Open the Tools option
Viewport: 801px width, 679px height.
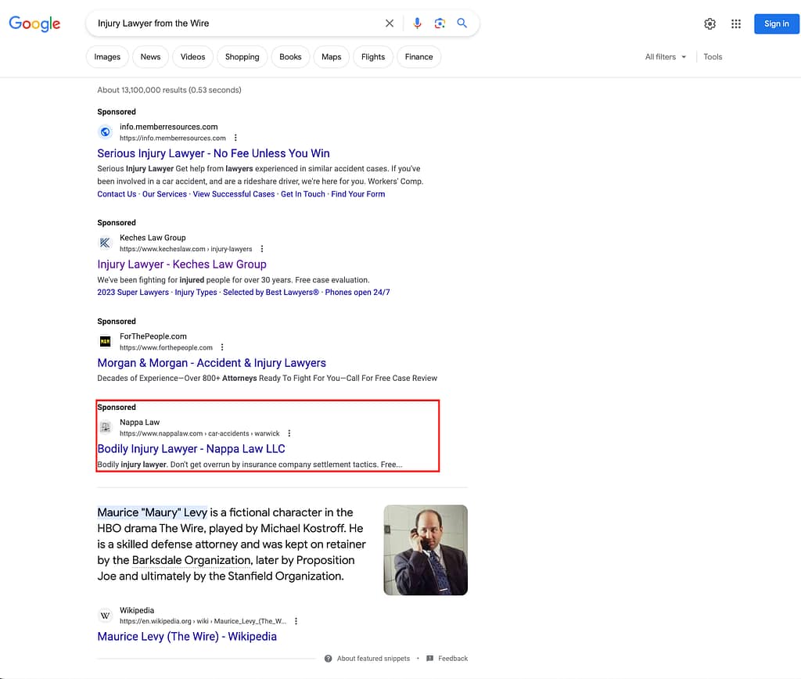[713, 56]
